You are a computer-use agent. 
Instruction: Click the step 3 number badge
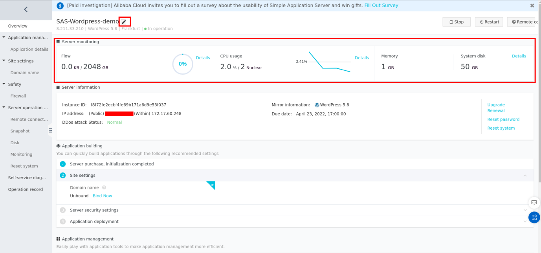click(63, 210)
